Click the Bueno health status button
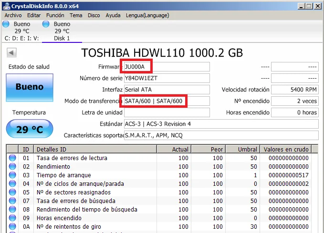The width and height of the screenshot is (324, 233). (x=30, y=88)
